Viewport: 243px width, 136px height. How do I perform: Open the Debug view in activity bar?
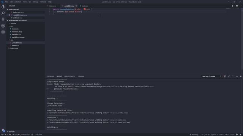click(x=3, y=26)
